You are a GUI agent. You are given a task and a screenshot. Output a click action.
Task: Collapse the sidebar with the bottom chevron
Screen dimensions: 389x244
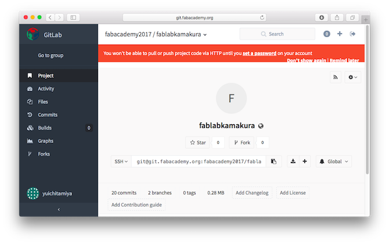pos(59,210)
